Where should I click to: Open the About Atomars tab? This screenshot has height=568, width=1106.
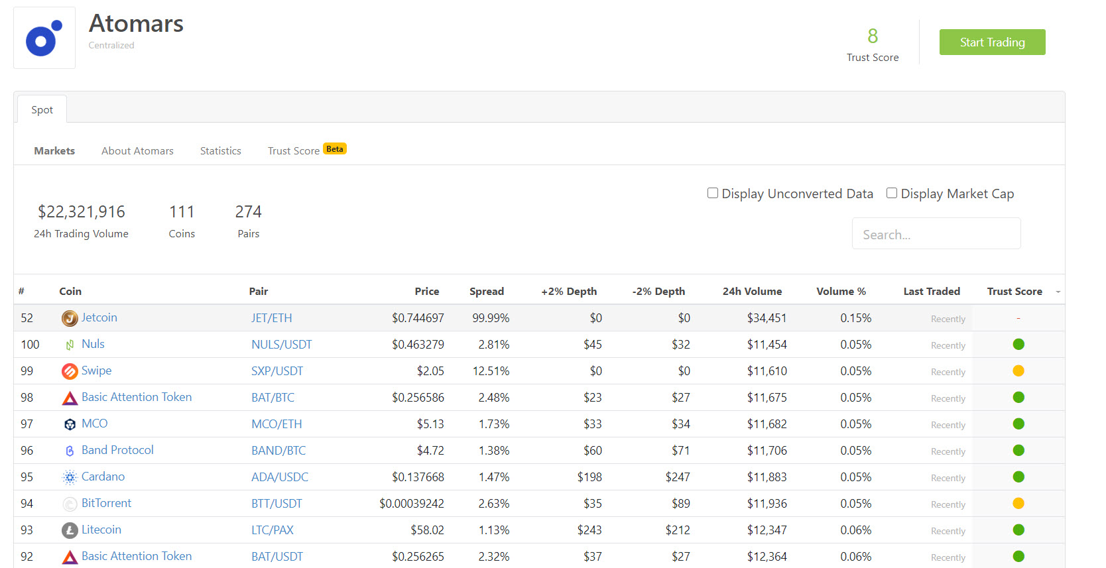pos(137,151)
